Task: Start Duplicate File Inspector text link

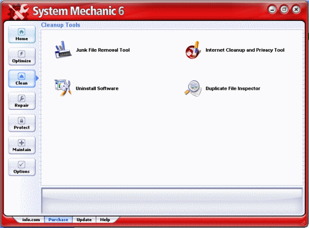Action: (x=233, y=88)
